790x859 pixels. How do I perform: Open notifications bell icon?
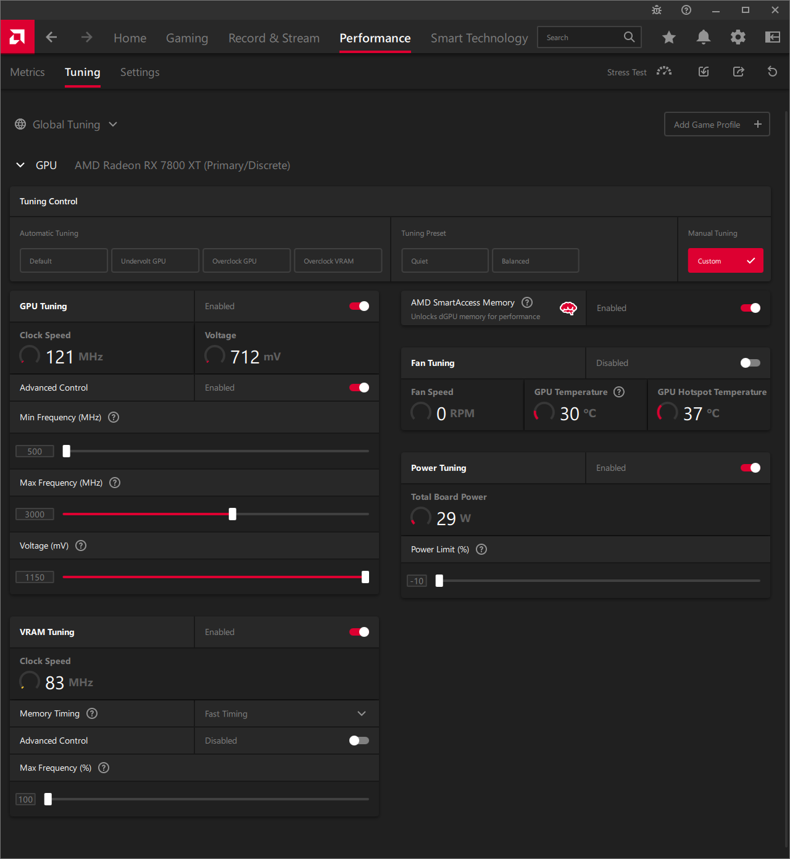(x=704, y=37)
